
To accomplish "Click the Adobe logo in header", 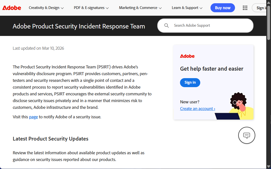I will point(12,8).
